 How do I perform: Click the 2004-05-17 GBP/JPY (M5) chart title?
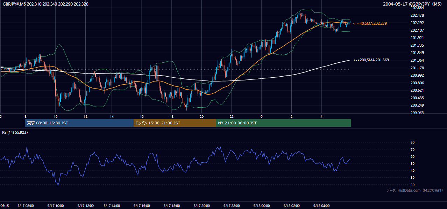(413, 4)
